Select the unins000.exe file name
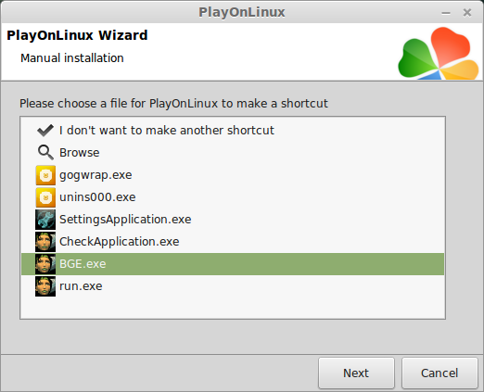The image size is (484, 392). [x=97, y=197]
